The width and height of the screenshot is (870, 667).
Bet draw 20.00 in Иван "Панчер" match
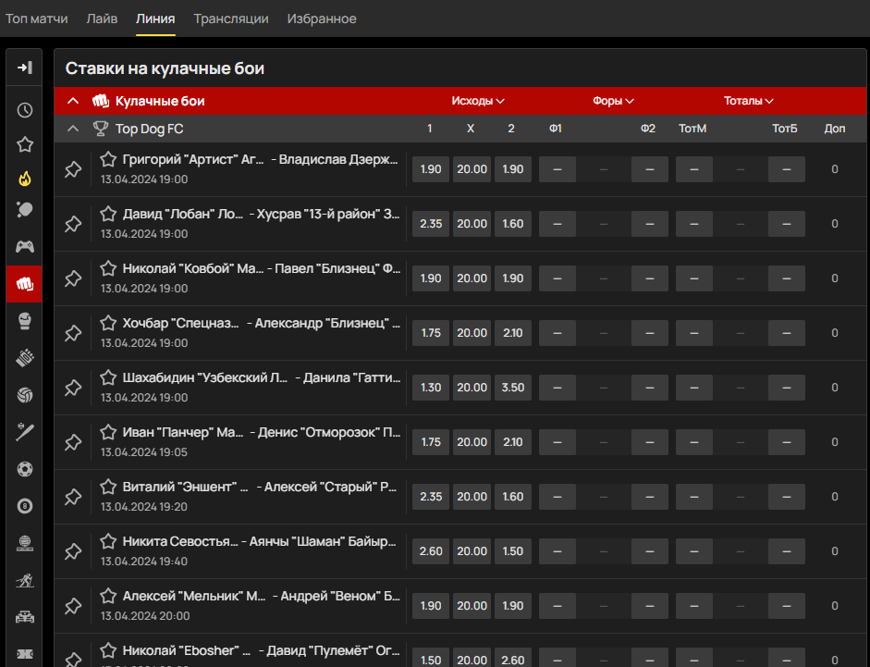point(472,442)
